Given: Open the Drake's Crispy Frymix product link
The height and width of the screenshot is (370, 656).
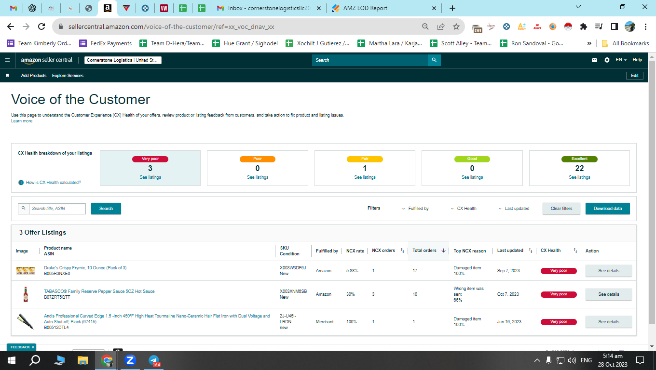Looking at the screenshot, I should click(x=85, y=268).
